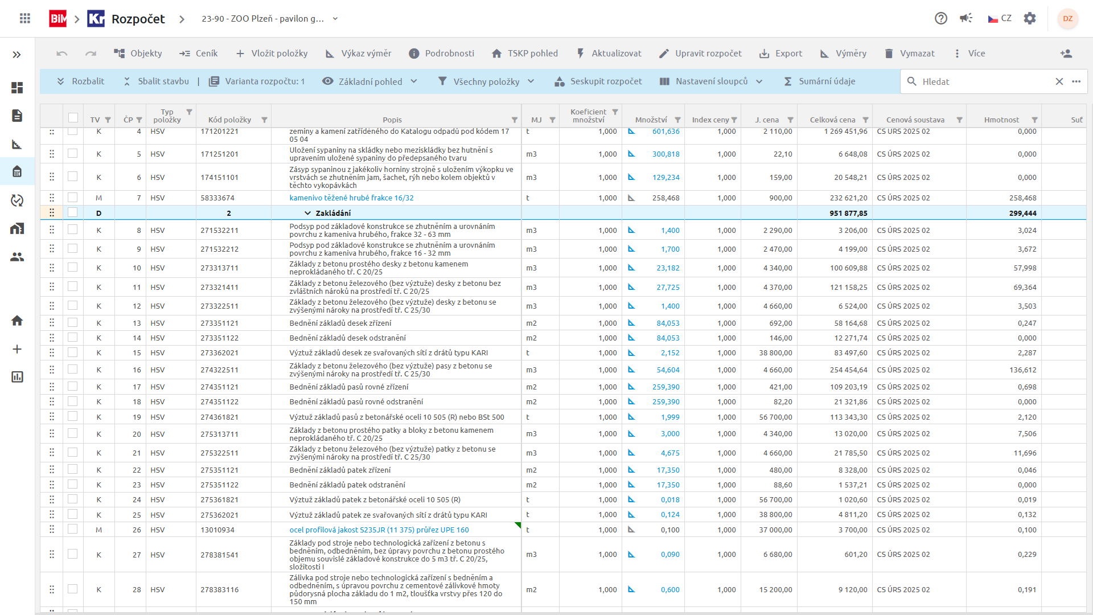This screenshot has height=615, width=1093.
Task: Click the announcements megaphone icon
Action: [966, 18]
